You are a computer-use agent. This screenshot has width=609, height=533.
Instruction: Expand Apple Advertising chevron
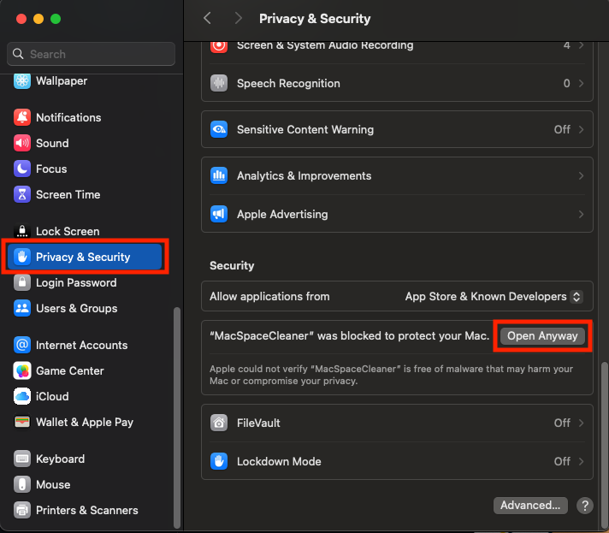coord(581,214)
